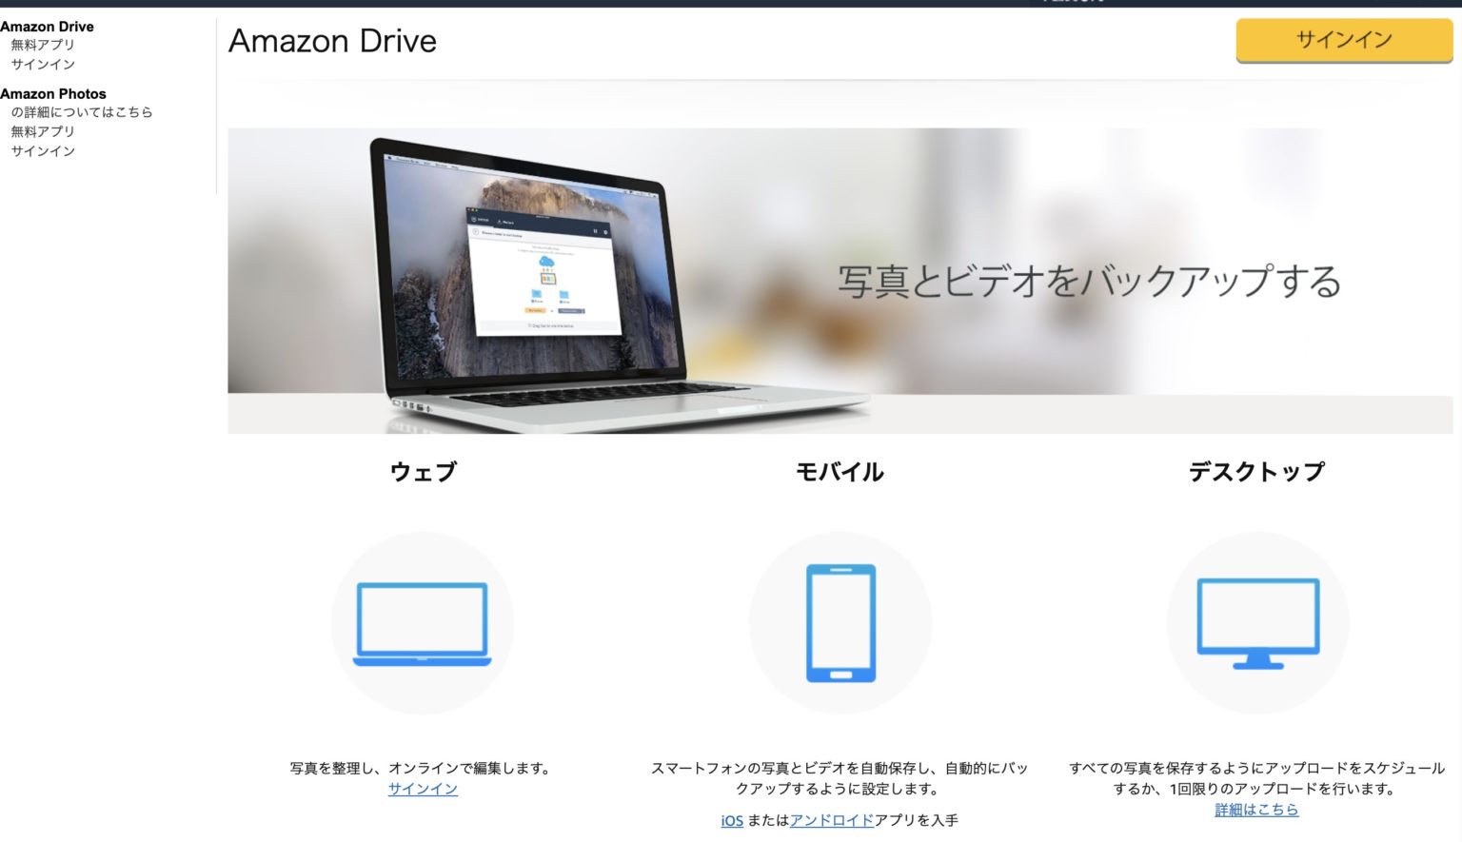Open the Amazon Drive sidebar section

point(49,27)
